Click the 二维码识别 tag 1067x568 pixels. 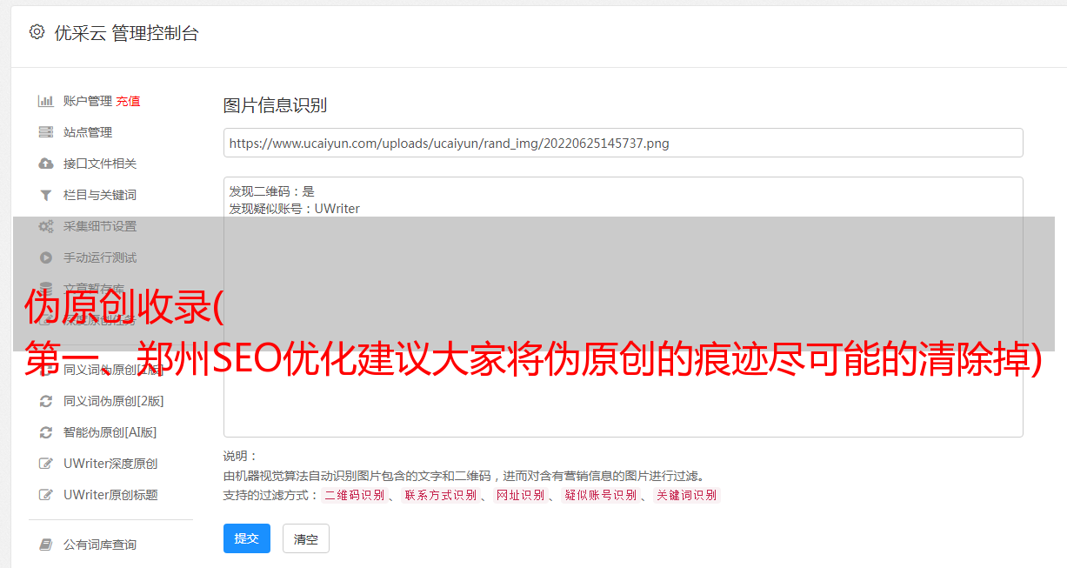pos(354,495)
